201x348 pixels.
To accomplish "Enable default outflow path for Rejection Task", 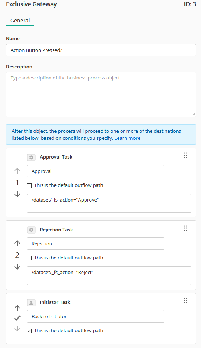I will tap(29, 258).
